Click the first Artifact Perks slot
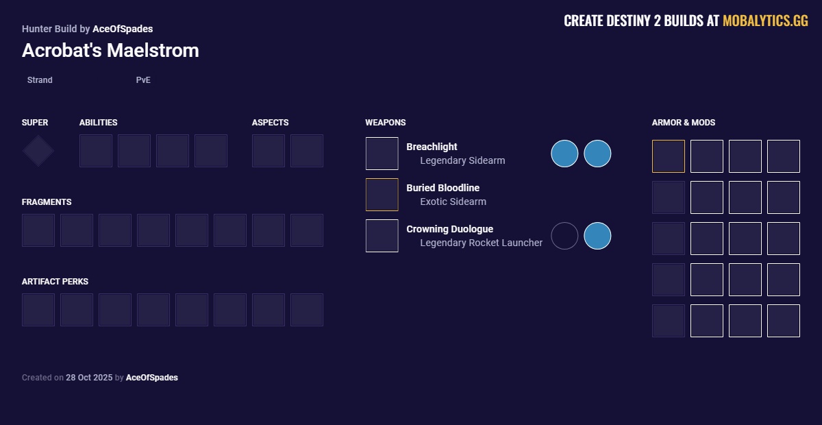The image size is (822, 425). pos(38,310)
